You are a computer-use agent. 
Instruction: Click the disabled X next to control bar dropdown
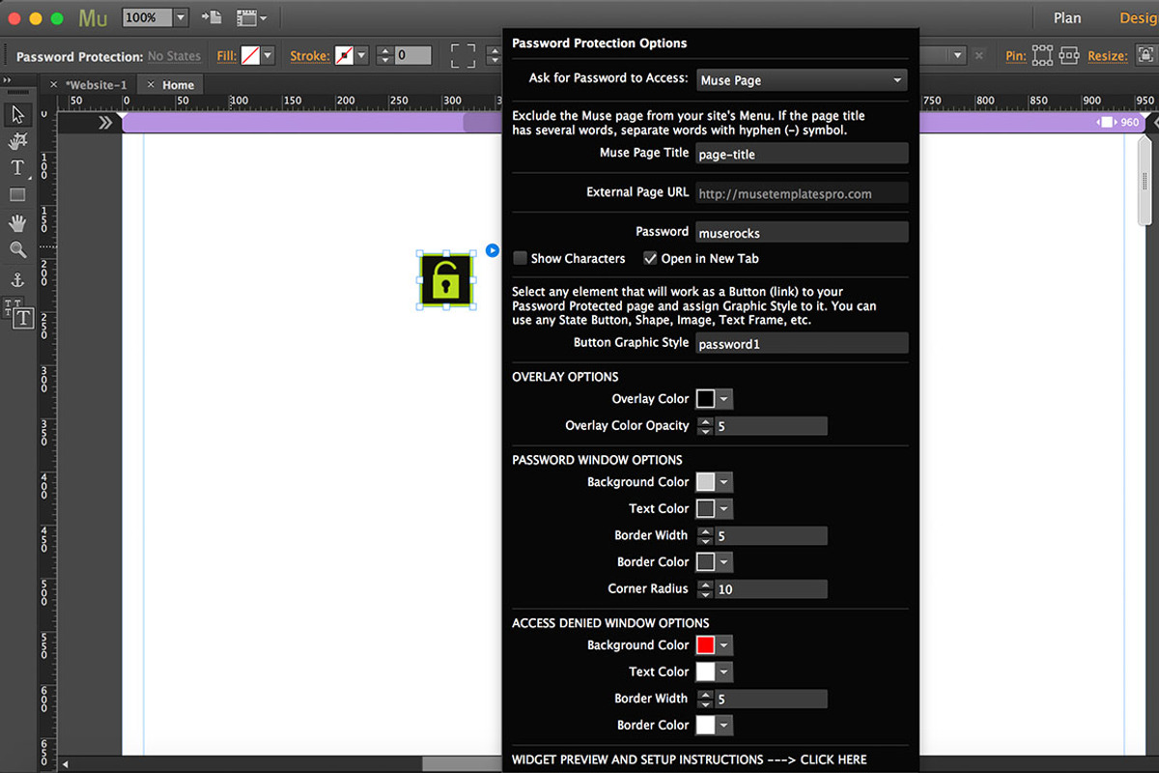(x=978, y=56)
